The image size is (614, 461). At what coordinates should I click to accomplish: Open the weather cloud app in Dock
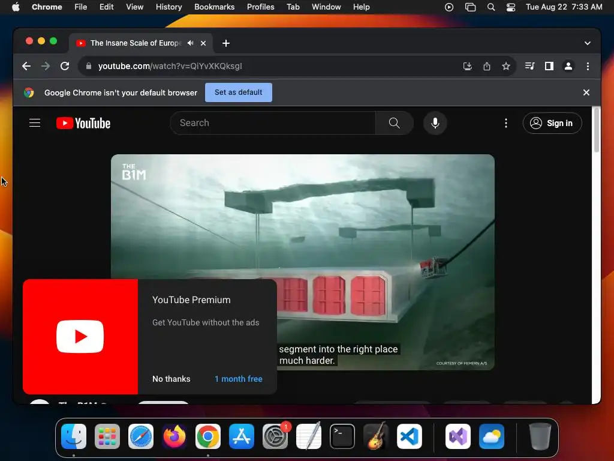pyautogui.click(x=492, y=436)
